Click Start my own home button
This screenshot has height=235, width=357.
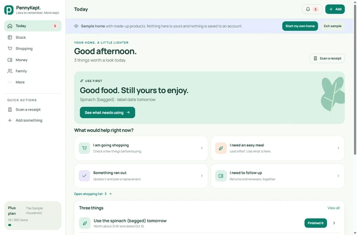[300, 26]
